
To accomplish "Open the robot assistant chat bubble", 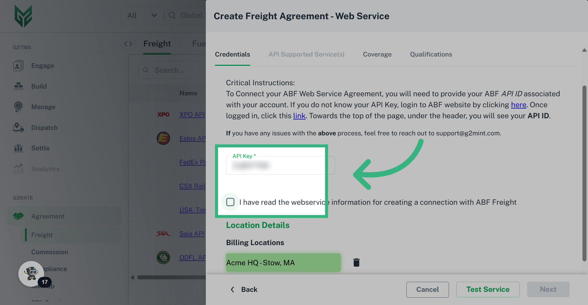I will 31,274.
